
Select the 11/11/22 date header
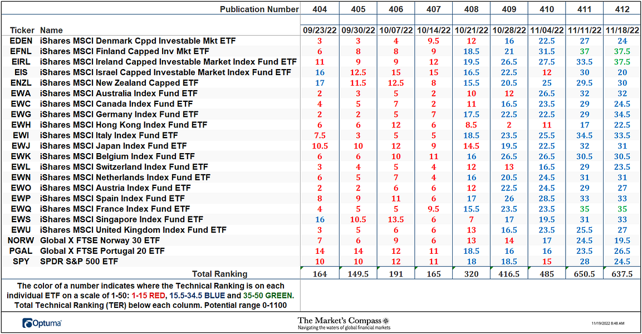click(585, 30)
